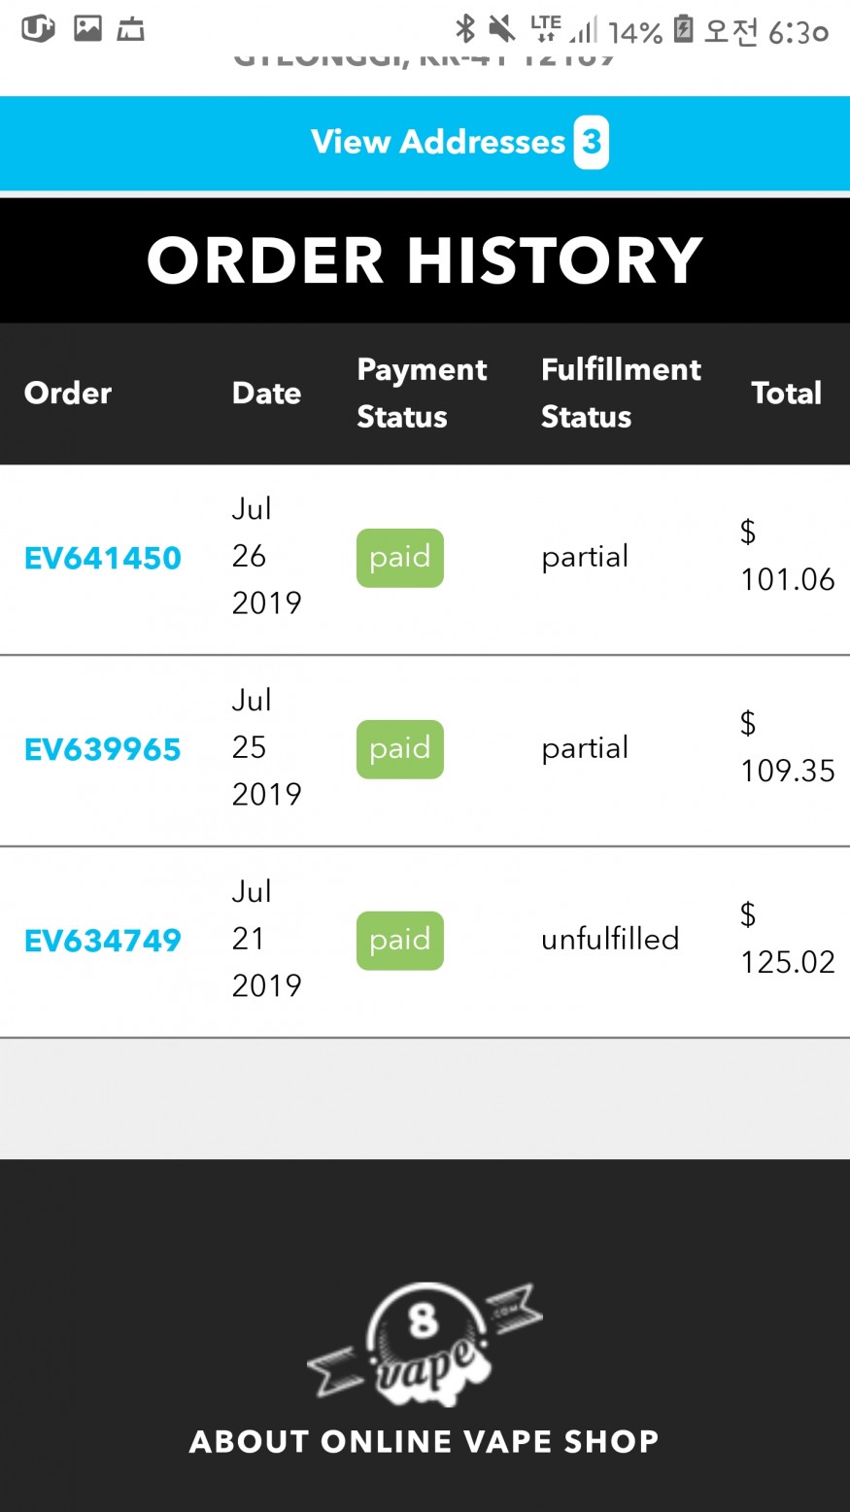
Task: Tap the paid badge for EV634749
Action: pyautogui.click(x=400, y=941)
